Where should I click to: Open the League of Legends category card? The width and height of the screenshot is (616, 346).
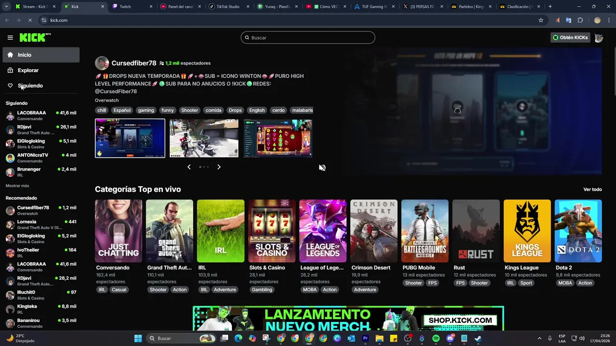[323, 231]
